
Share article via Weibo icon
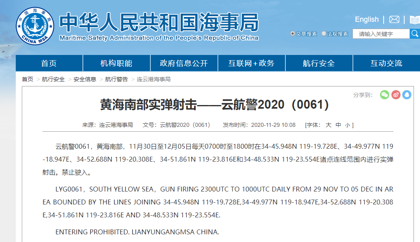point(396,95)
